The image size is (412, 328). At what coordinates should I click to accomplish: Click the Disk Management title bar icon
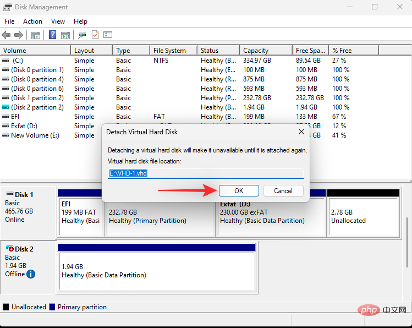7,7
